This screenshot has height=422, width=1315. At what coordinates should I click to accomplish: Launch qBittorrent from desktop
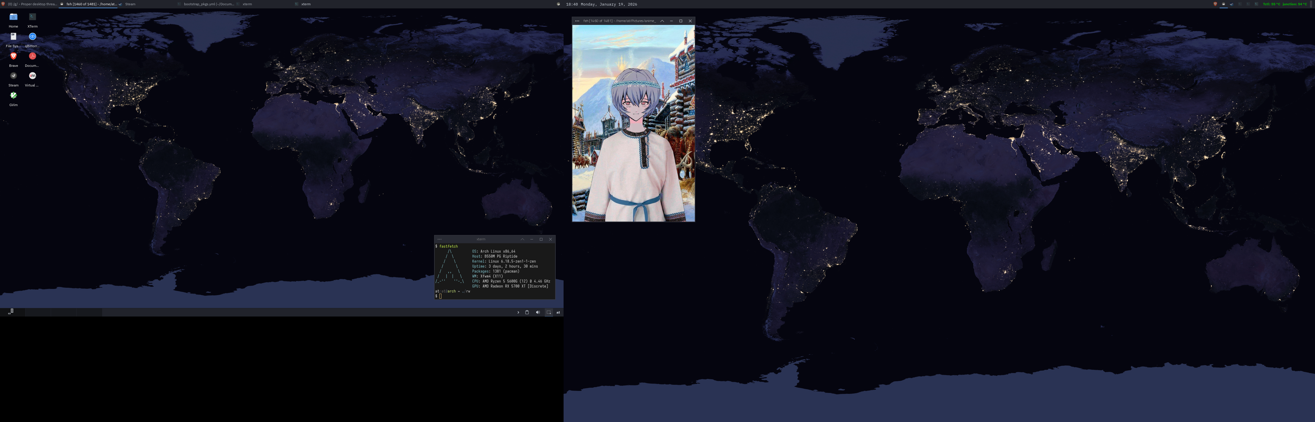[32, 37]
